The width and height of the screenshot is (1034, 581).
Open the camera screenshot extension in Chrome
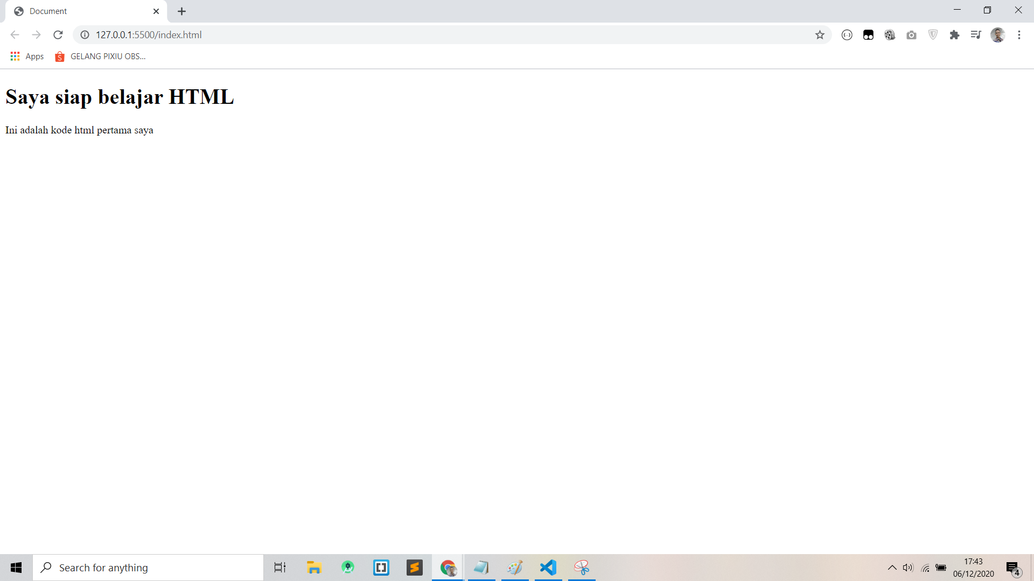point(911,34)
